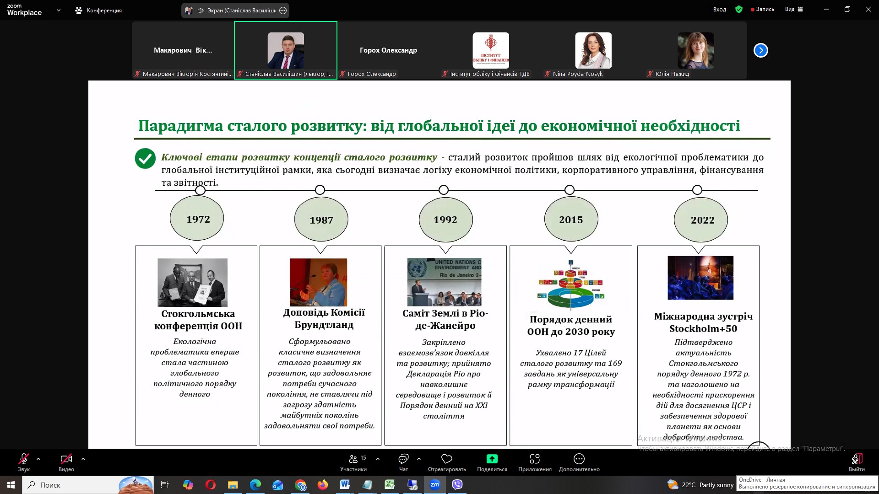Expand participants options arrow
The height and width of the screenshot is (494, 879).
click(378, 459)
